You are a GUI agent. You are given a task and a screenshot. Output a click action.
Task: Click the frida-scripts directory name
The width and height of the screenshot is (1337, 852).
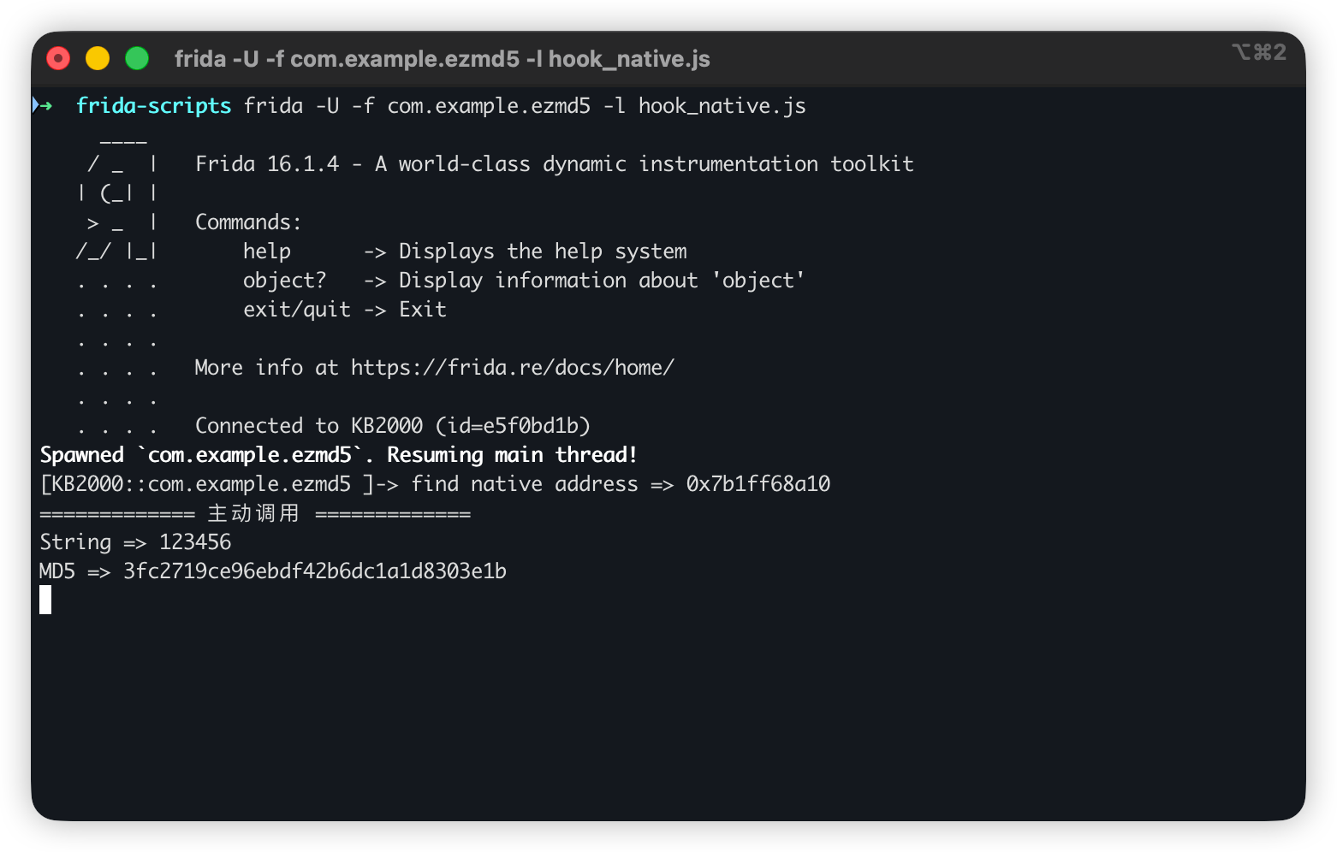tap(153, 106)
